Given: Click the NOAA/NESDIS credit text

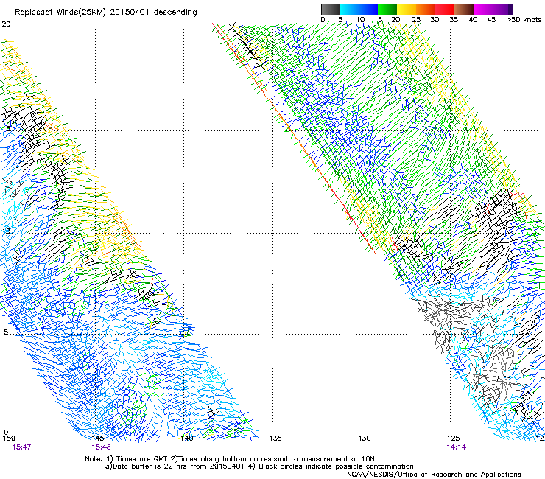Looking at the screenshot, I should (434, 475).
